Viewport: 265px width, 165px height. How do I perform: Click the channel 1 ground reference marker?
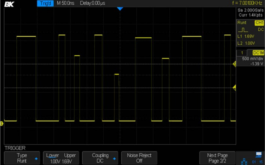tap(2, 124)
